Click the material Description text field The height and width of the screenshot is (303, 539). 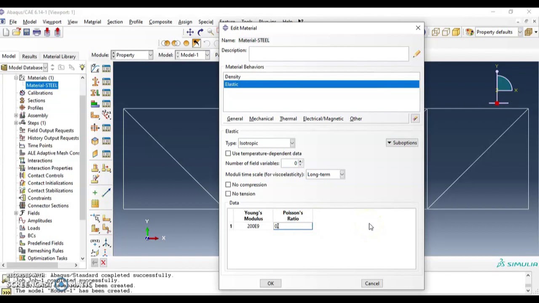click(x=328, y=54)
